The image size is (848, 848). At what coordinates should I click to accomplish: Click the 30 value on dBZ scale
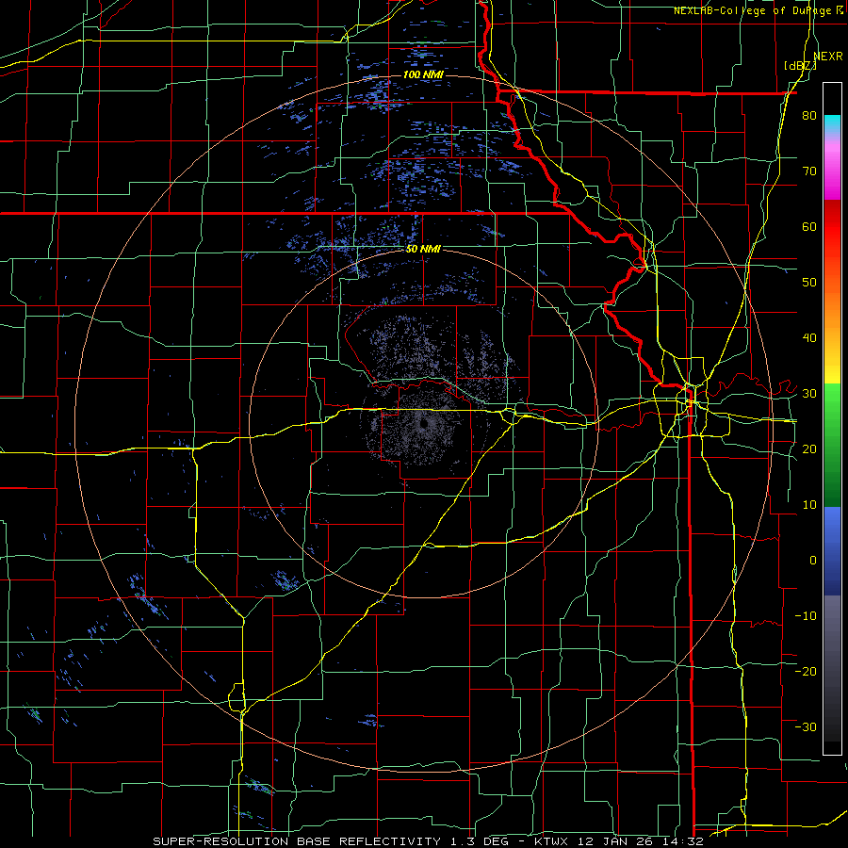coord(809,394)
